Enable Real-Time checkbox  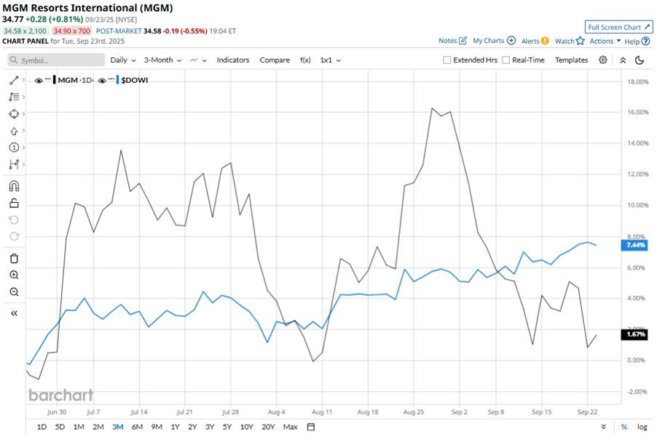click(x=505, y=60)
